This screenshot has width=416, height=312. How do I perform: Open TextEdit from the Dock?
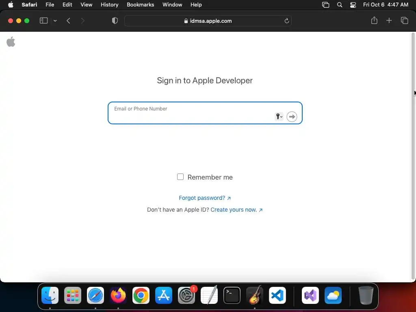209,295
